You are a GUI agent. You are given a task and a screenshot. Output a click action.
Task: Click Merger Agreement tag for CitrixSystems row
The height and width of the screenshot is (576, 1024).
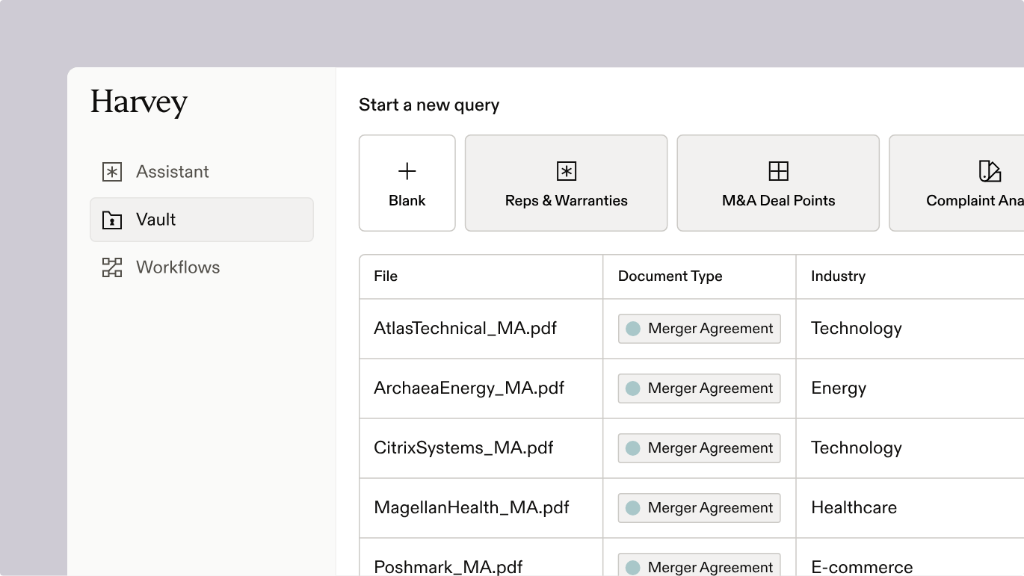pyautogui.click(x=700, y=448)
